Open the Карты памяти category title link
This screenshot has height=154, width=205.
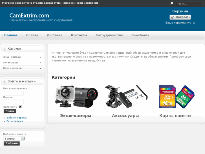[175, 116]
